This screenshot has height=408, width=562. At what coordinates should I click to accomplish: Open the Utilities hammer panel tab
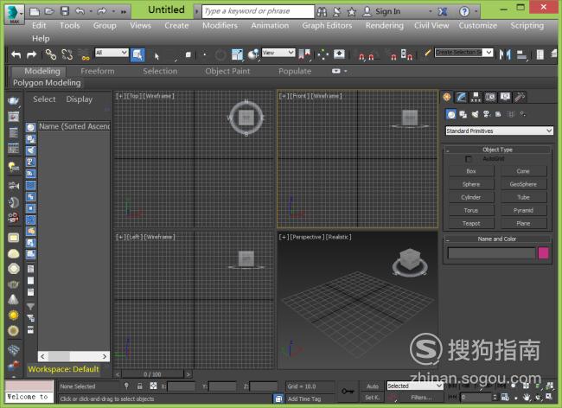(520, 97)
